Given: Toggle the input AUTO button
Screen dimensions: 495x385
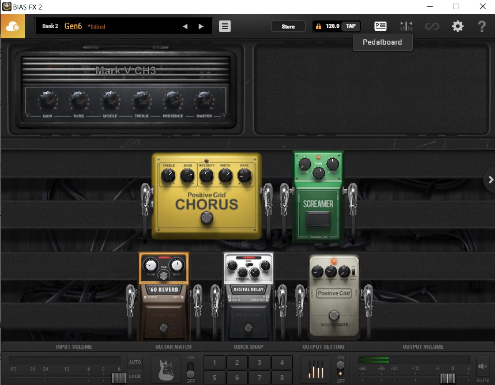Looking at the screenshot, I should click(135, 362).
